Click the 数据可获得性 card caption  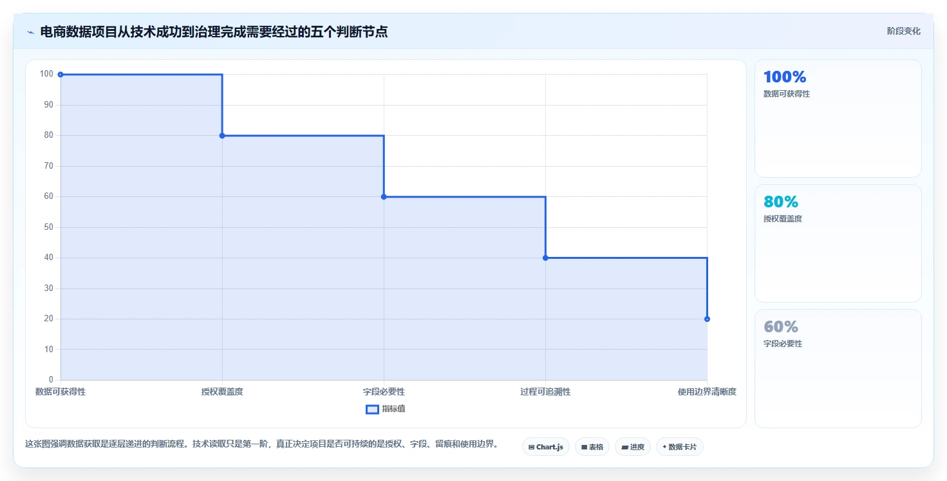point(787,94)
